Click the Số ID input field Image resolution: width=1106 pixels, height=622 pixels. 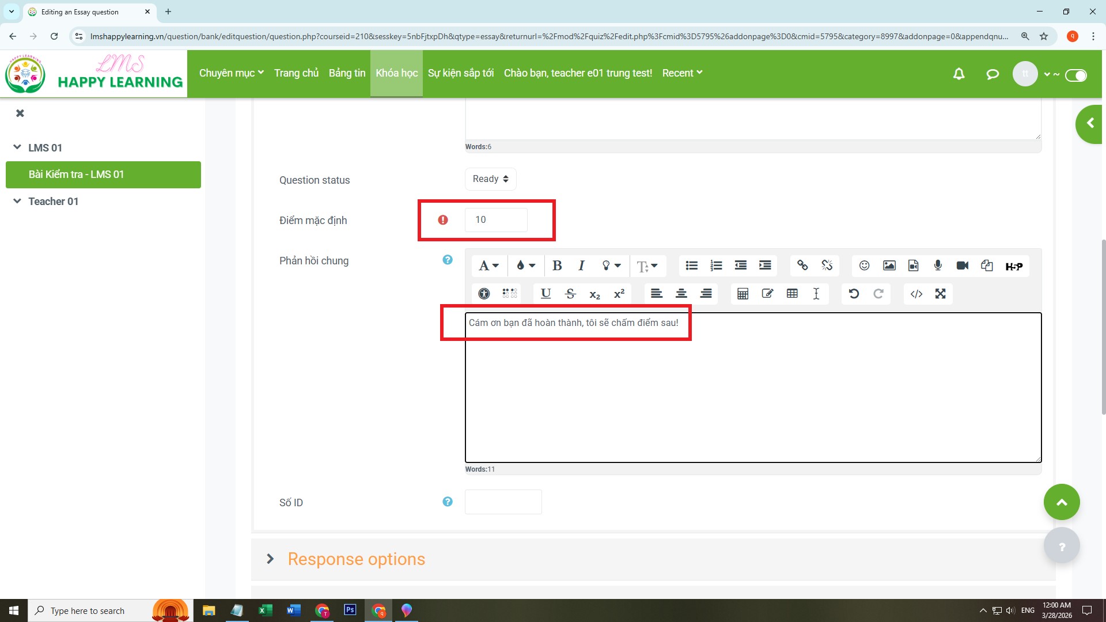click(x=503, y=502)
